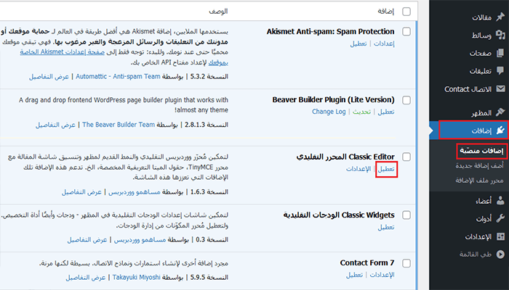Image resolution: width=509 pixels, height=290 pixels.
Task: Click the Classic Widgets plugin title
Action: (x=339, y=215)
